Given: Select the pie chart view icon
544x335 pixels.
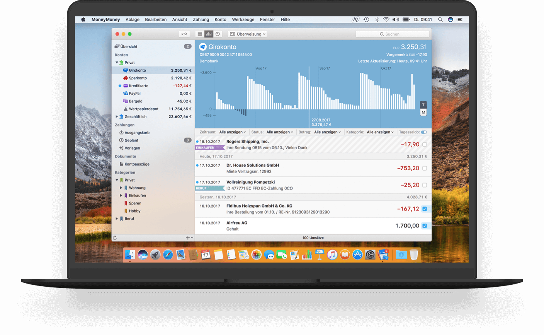Looking at the screenshot, I should click(218, 34).
